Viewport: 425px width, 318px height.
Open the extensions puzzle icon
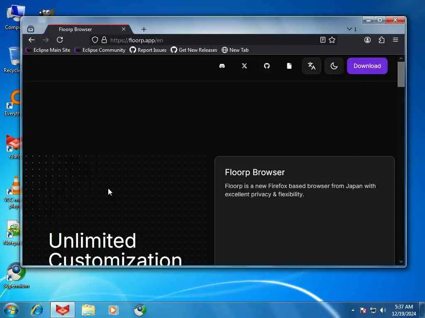(x=381, y=40)
